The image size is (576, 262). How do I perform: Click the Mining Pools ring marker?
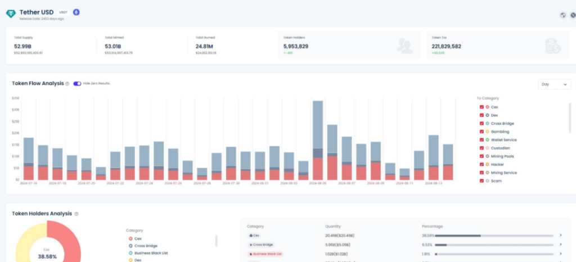488,156
